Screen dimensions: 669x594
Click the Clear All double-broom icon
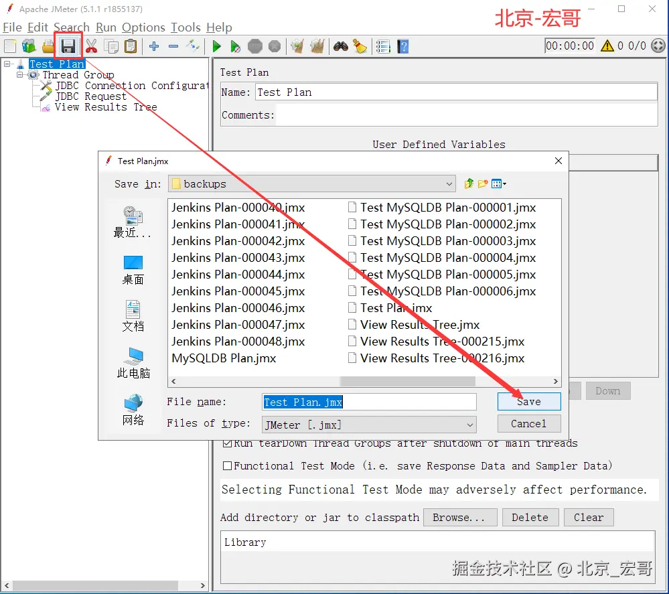coord(317,46)
